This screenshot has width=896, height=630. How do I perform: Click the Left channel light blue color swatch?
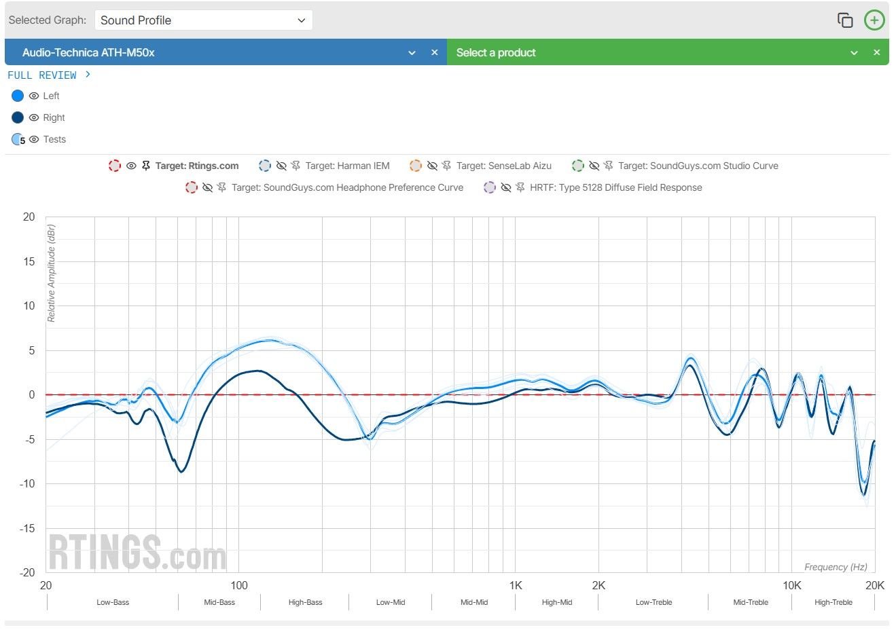18,96
